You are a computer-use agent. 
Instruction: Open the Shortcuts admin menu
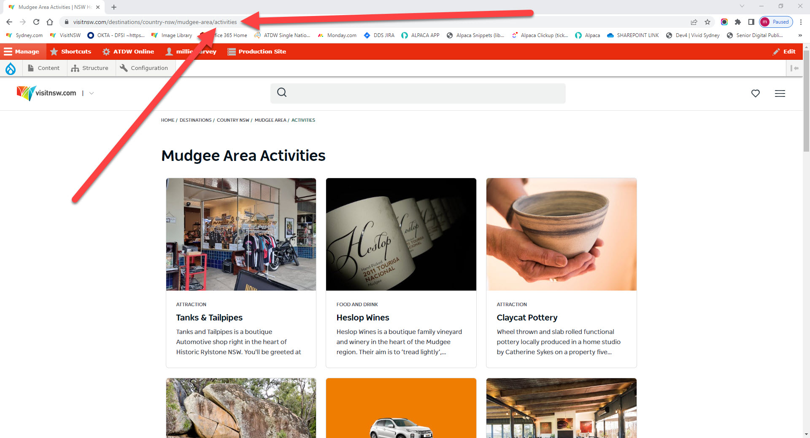[71, 51]
